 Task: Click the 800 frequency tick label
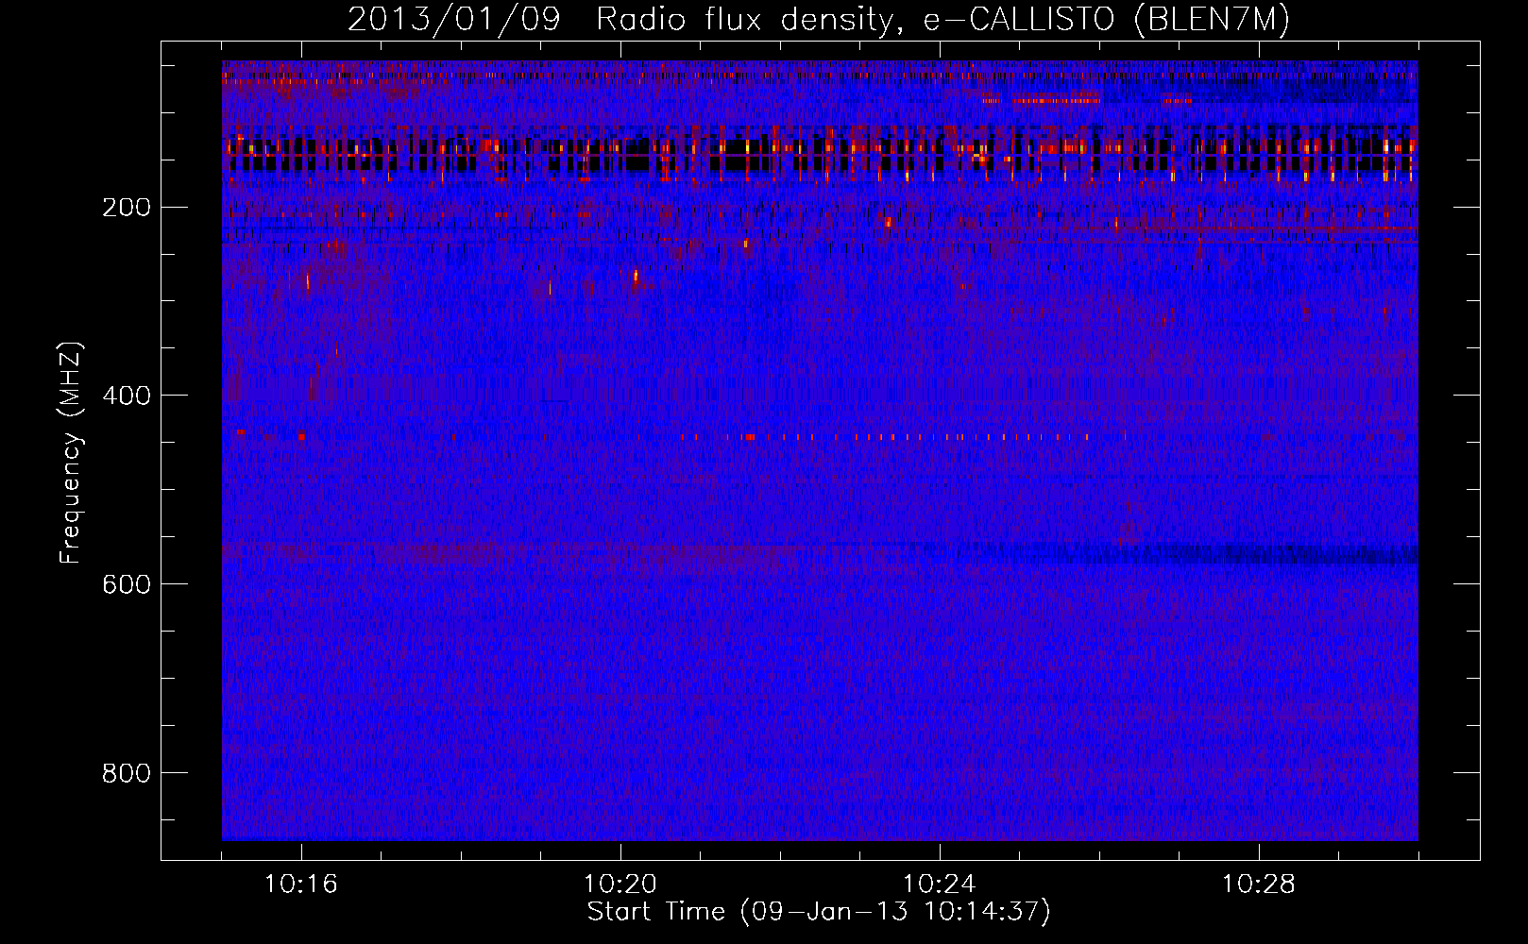click(126, 773)
